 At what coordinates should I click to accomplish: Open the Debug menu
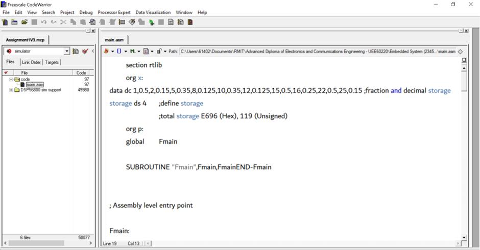click(86, 13)
